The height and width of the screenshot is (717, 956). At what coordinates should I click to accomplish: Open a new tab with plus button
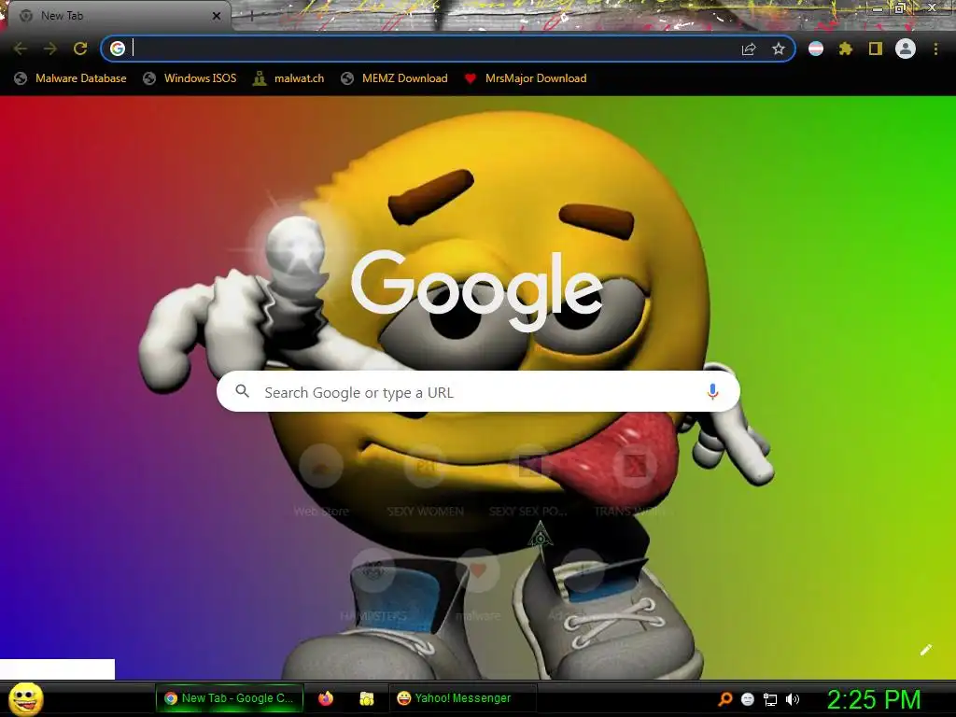click(251, 17)
